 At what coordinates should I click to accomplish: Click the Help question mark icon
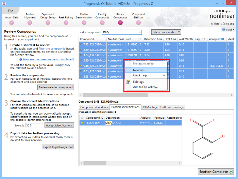[224, 30]
